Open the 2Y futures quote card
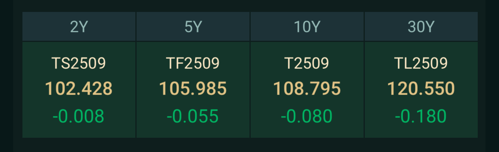 pos(79,90)
